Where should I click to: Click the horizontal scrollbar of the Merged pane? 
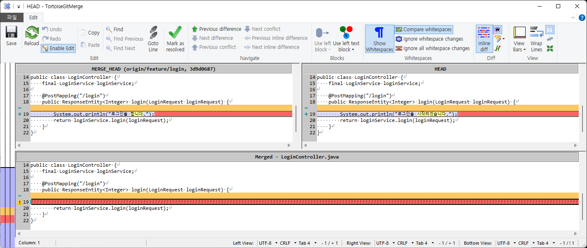click(x=297, y=233)
